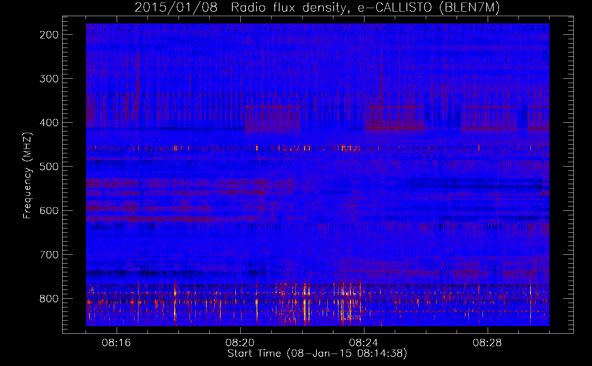
Task: Click the date 2015/01/08 in the title
Action: [x=176, y=7]
